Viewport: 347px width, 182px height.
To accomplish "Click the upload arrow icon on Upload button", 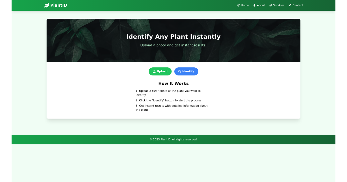I will point(154,71).
